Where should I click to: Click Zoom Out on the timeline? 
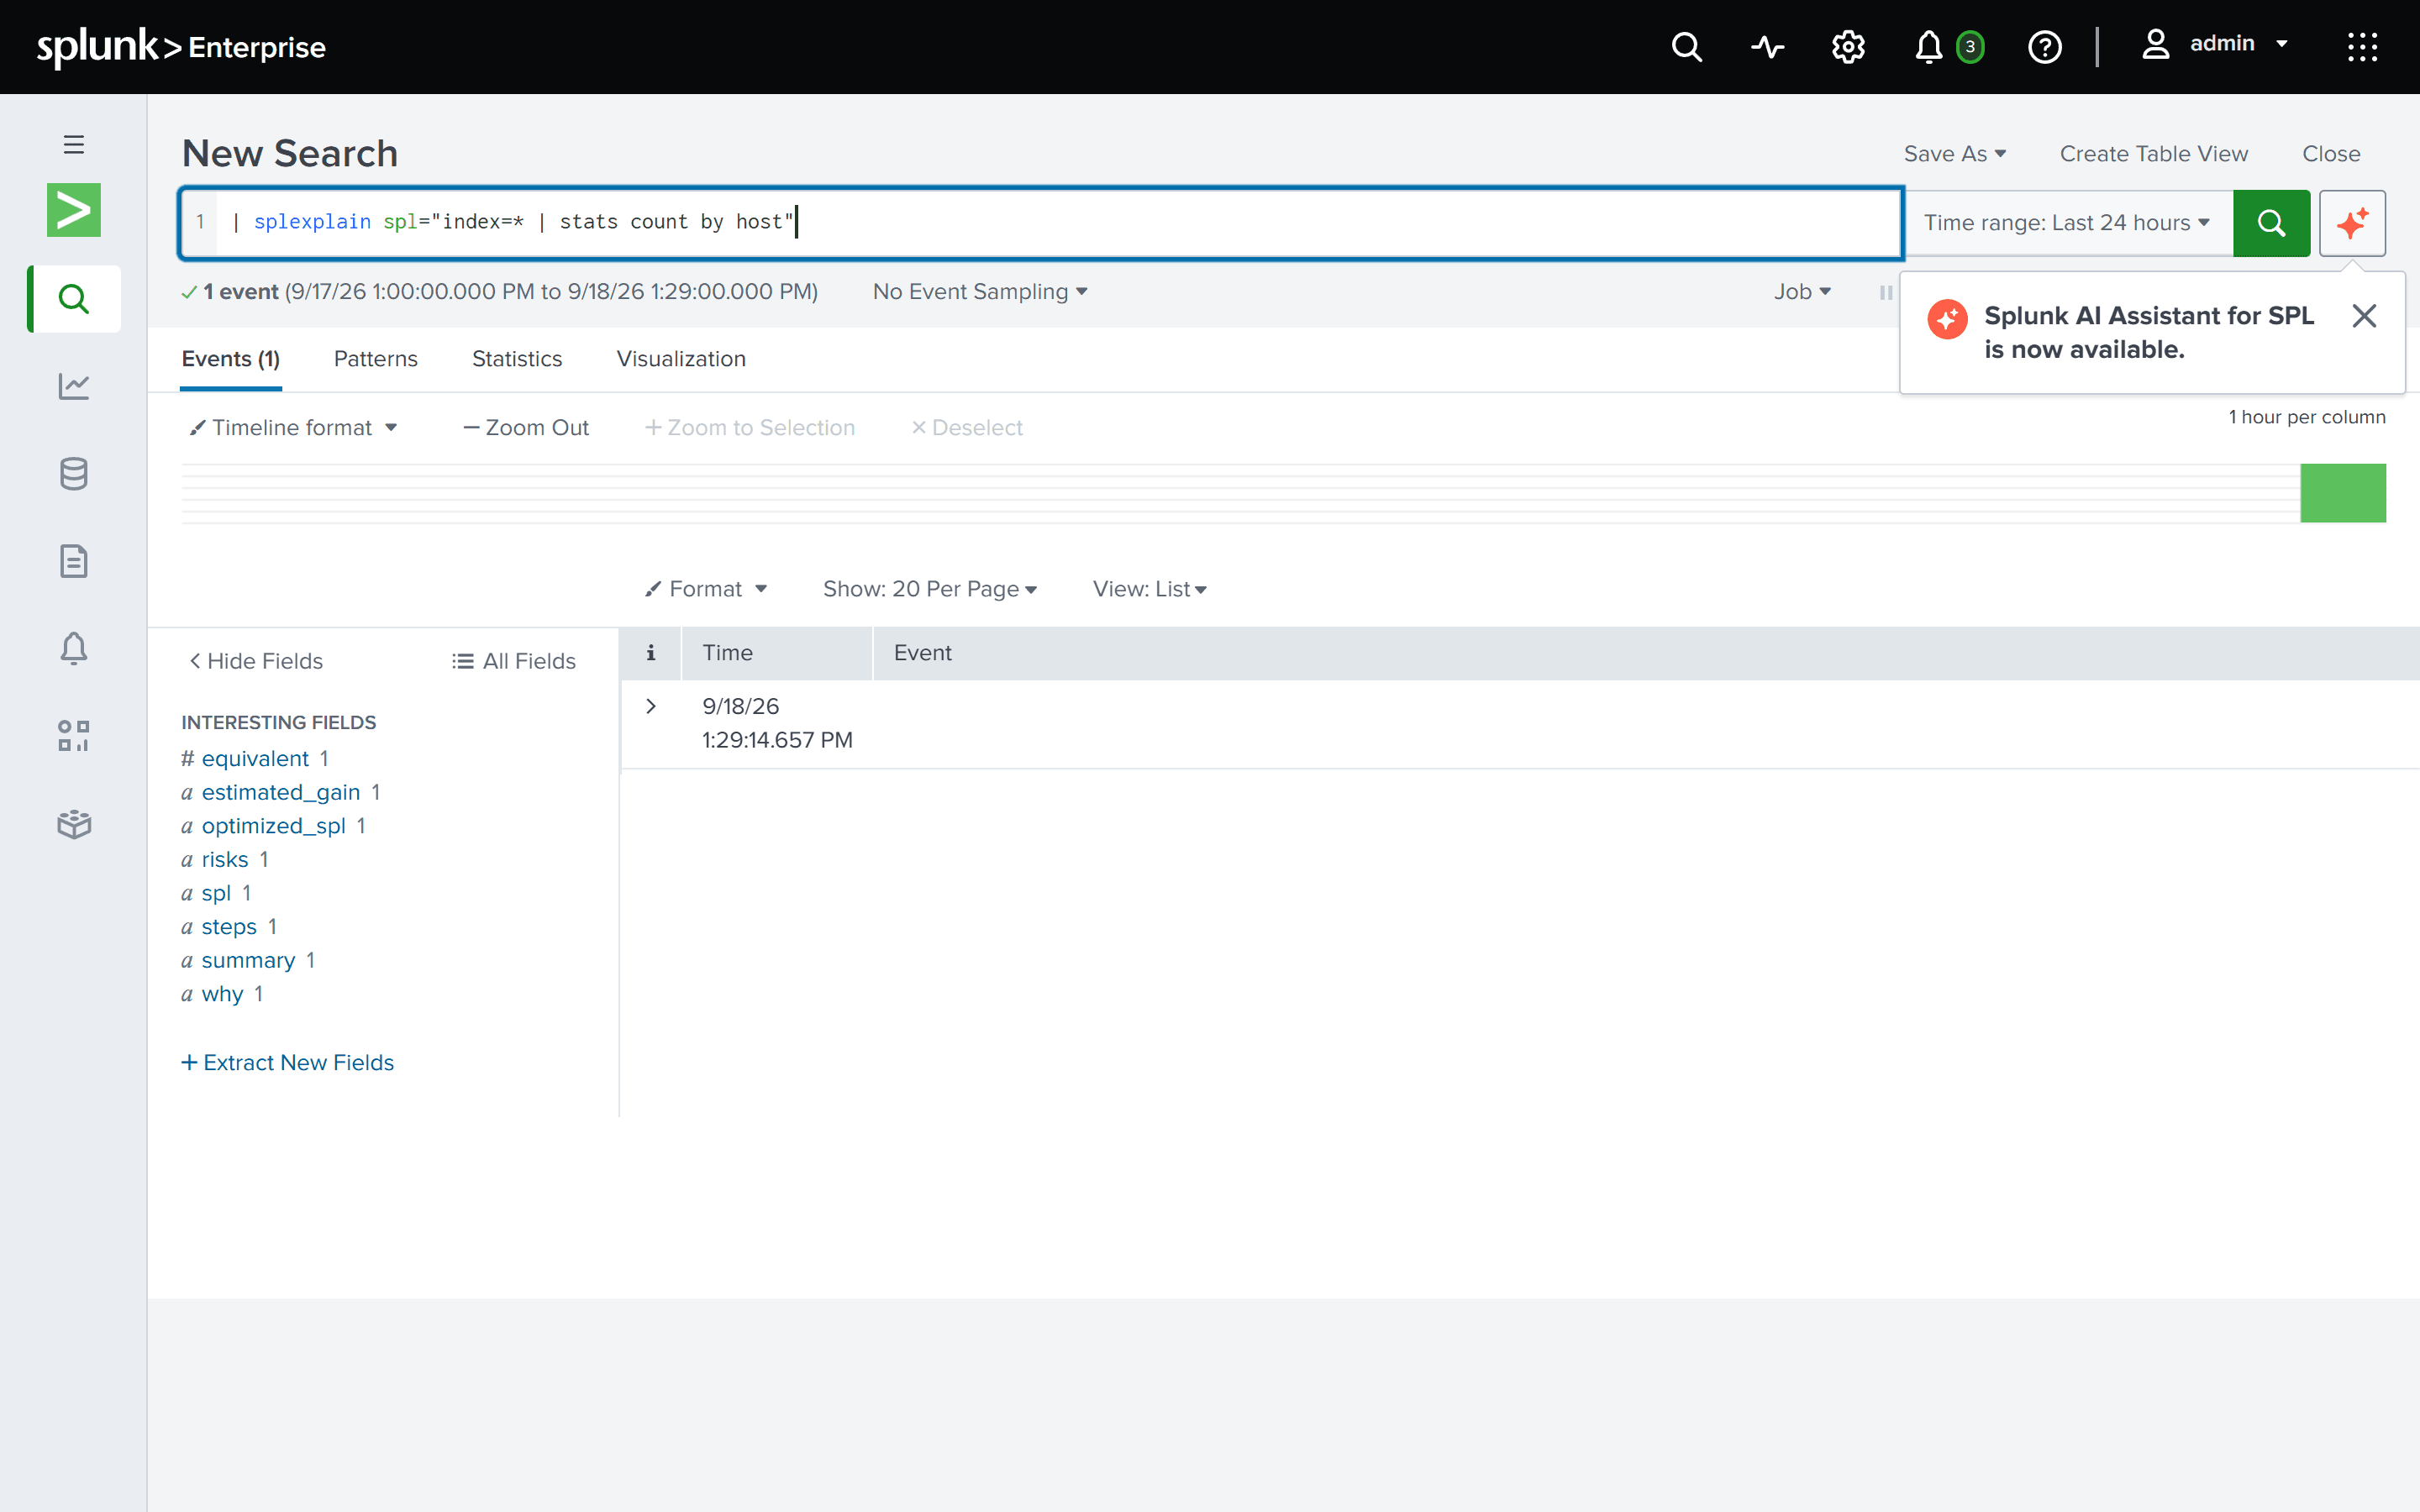click(x=526, y=428)
